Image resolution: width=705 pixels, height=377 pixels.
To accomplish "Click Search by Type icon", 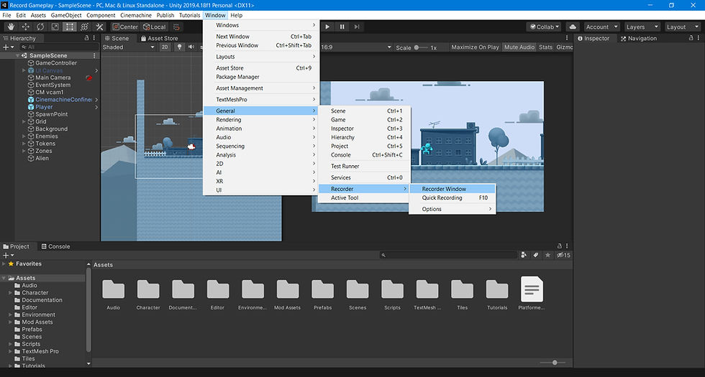I will (x=524, y=255).
